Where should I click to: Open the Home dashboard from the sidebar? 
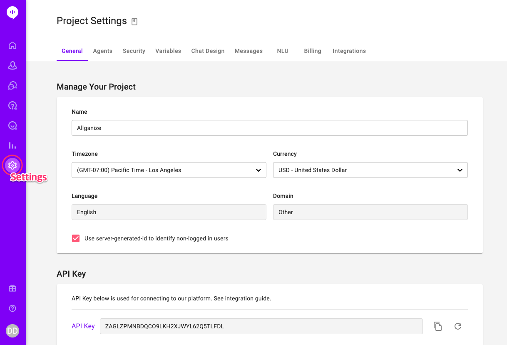12,45
